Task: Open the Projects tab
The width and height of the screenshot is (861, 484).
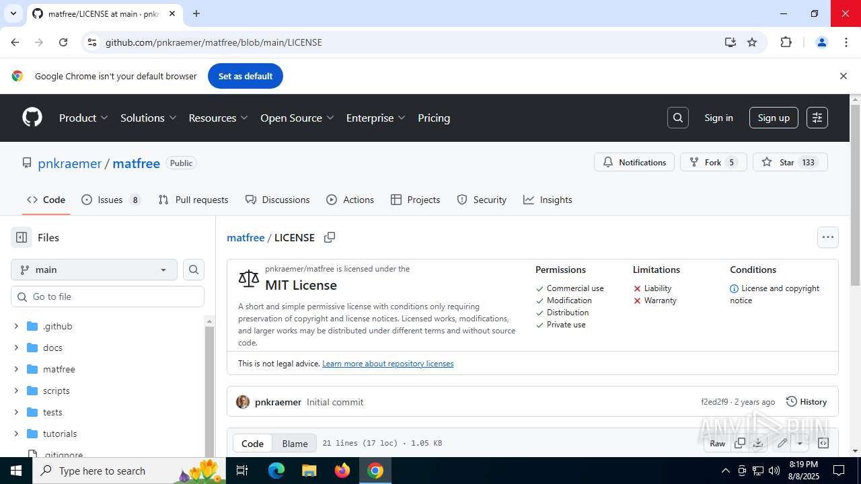Action: [415, 200]
